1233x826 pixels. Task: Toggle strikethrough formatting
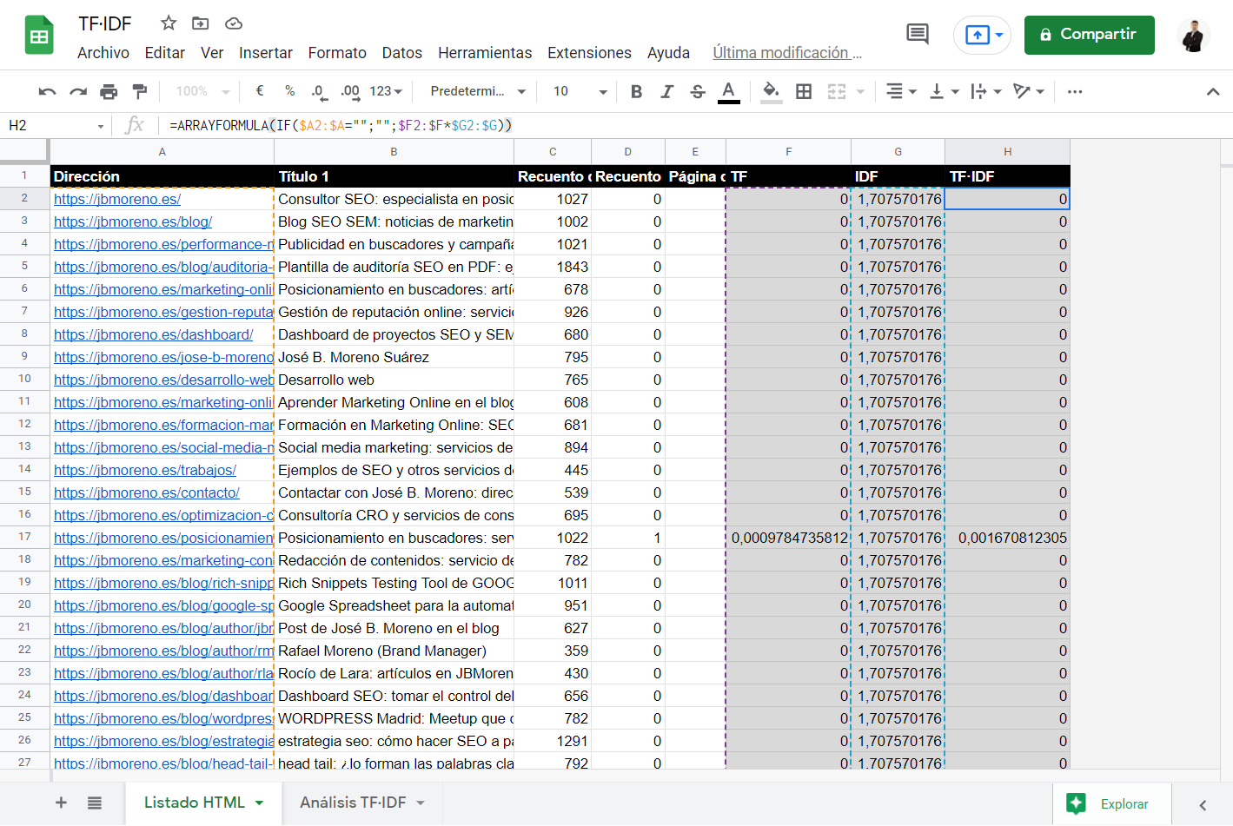[698, 91]
